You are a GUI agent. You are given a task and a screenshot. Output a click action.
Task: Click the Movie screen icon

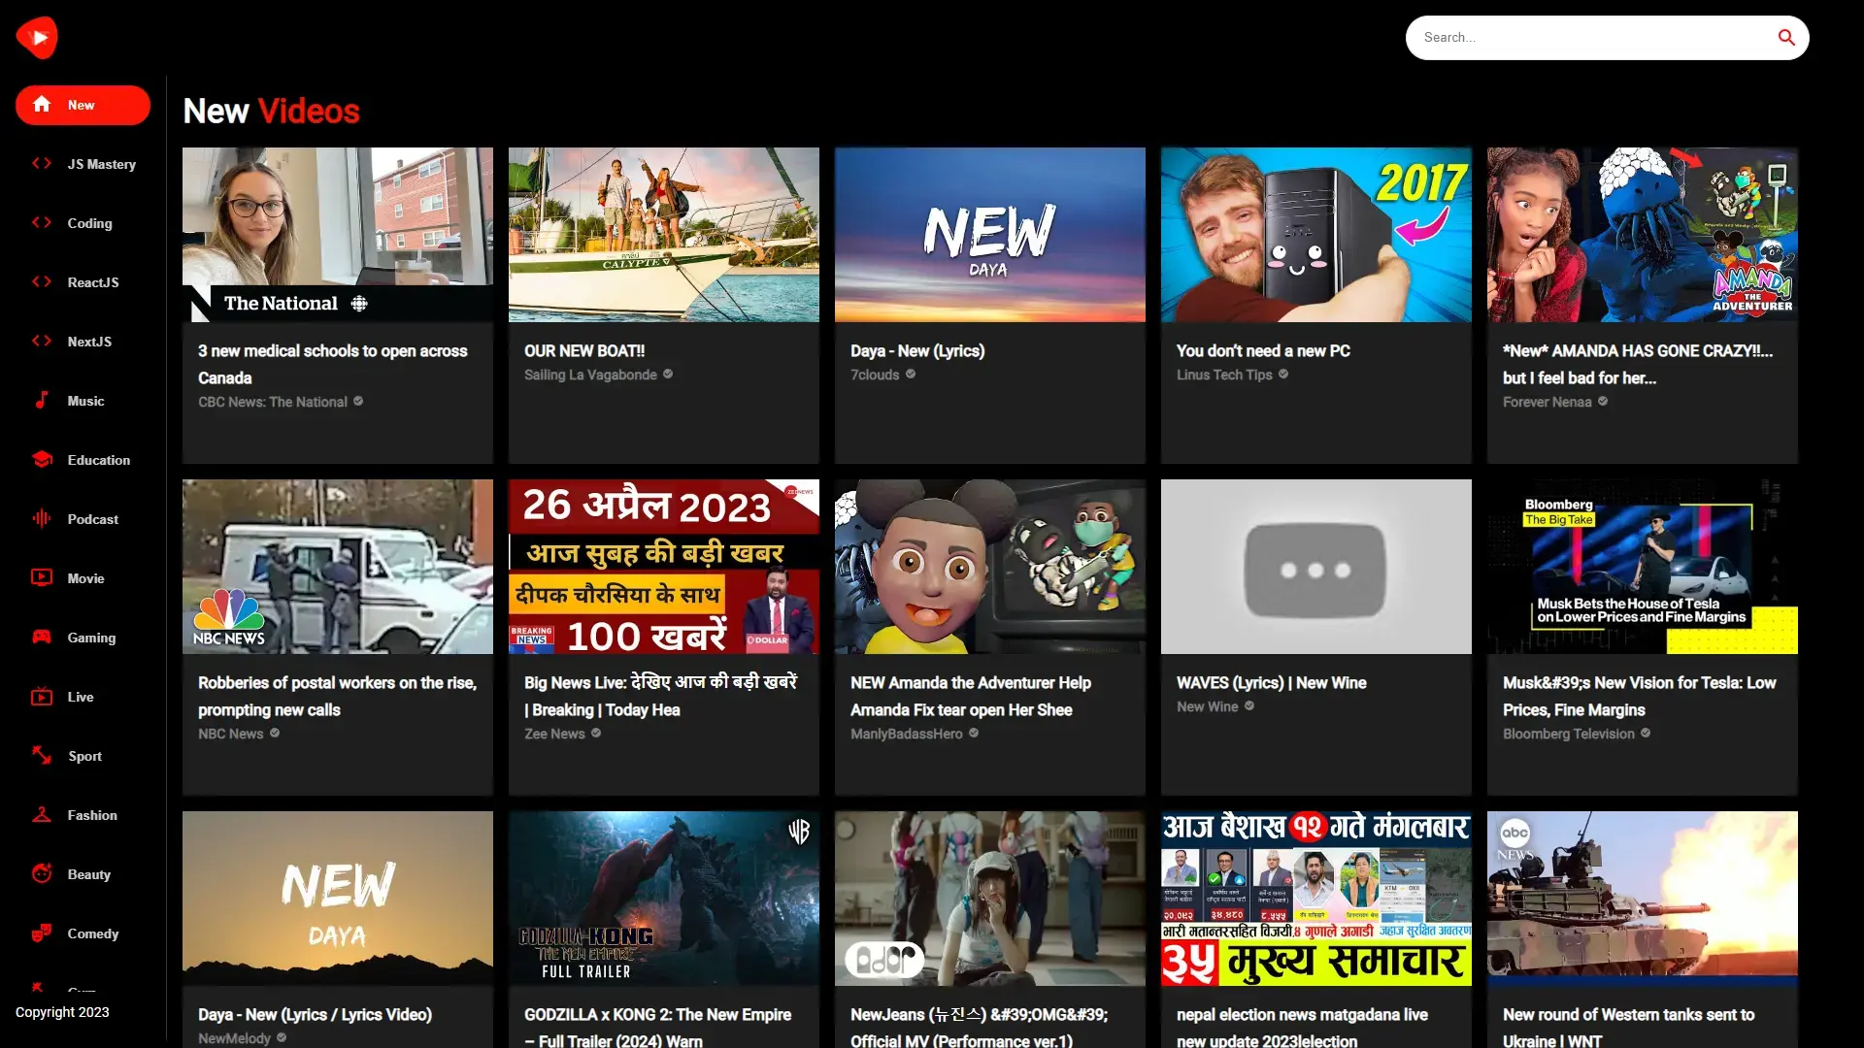pos(42,577)
